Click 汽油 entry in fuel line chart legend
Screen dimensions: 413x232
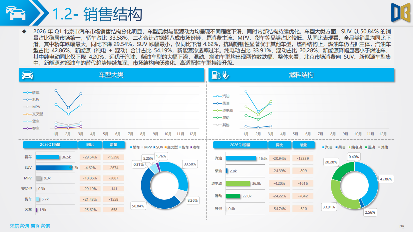221,96
